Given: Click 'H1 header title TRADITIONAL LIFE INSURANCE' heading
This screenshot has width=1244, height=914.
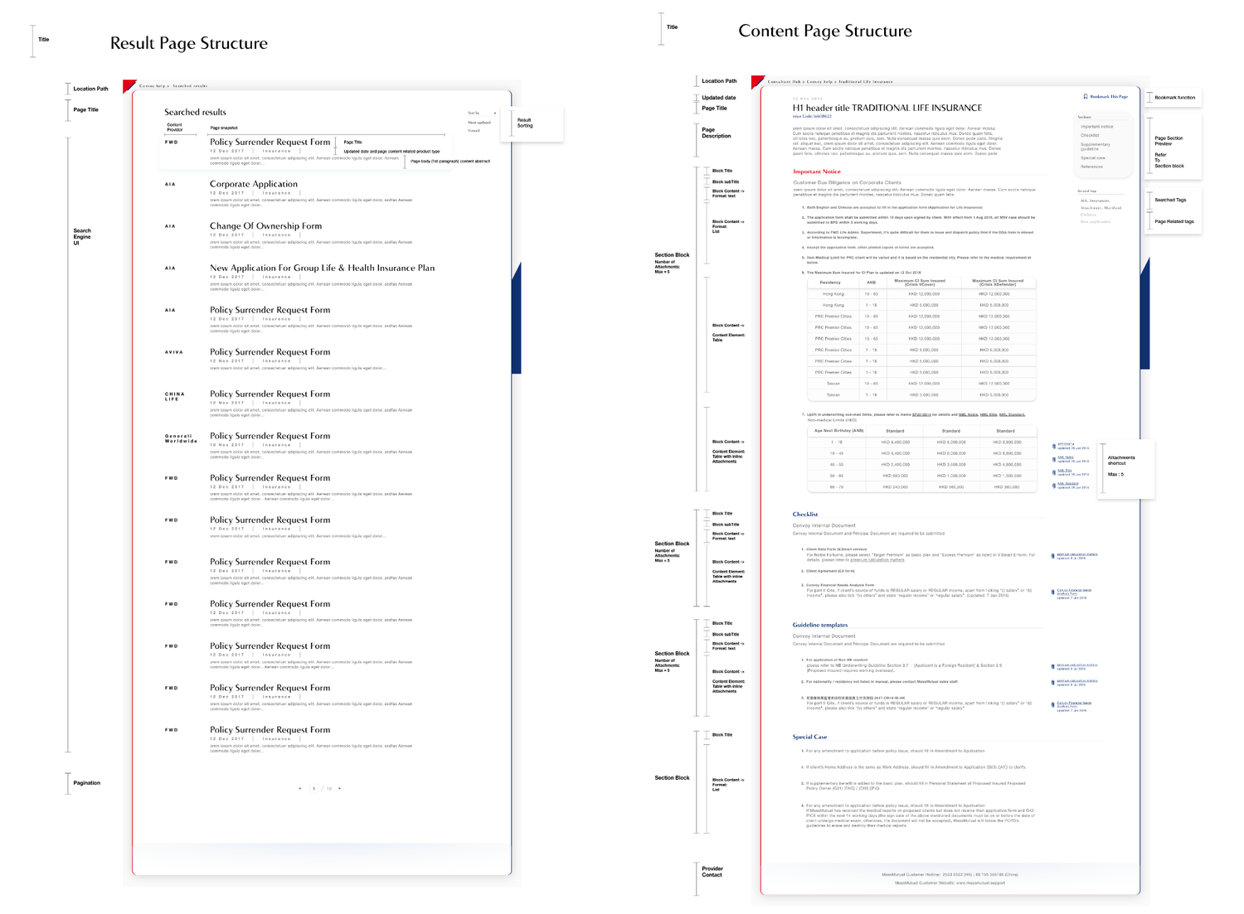Looking at the screenshot, I should pyautogui.click(x=887, y=108).
